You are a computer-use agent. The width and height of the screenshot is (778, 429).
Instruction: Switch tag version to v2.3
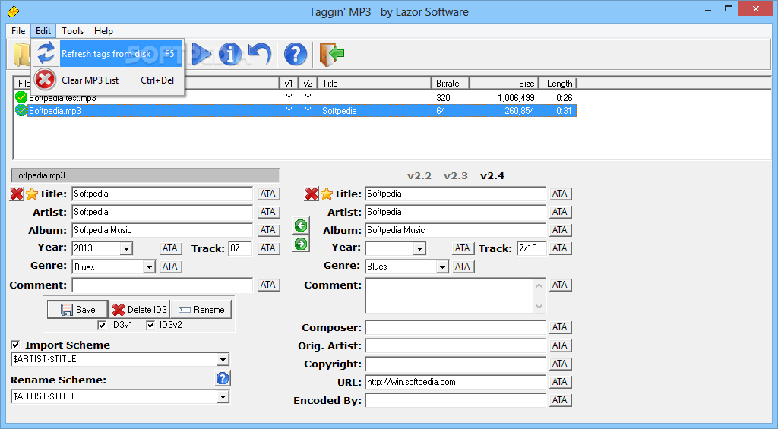point(456,176)
